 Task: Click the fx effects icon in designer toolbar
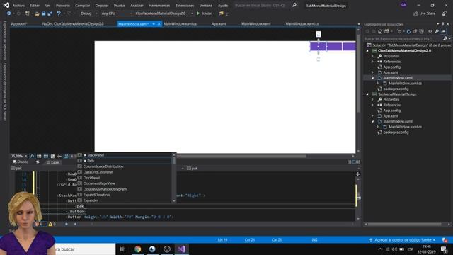(x=32, y=156)
